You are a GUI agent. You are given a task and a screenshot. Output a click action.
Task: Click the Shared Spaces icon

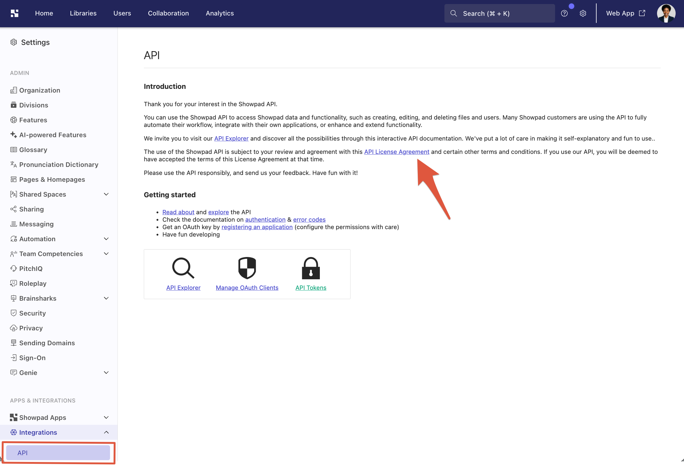13,194
